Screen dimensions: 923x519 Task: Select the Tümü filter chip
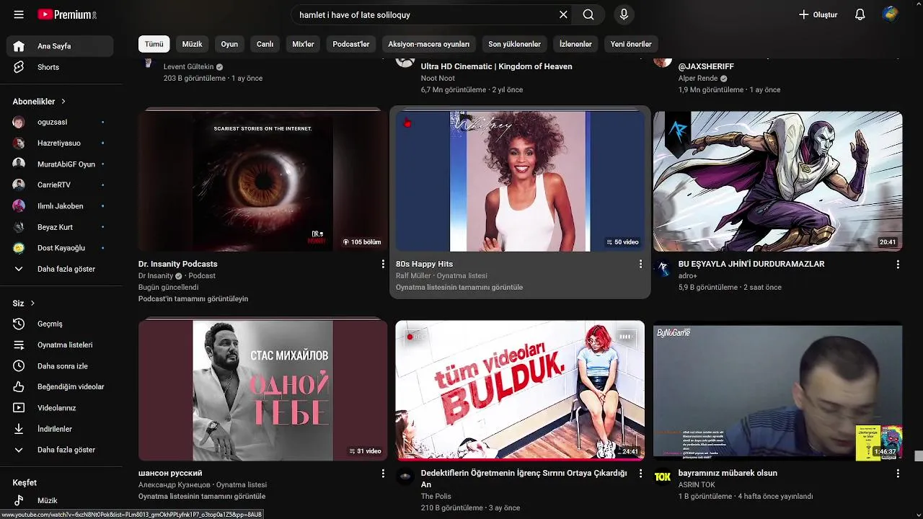pyautogui.click(x=154, y=44)
